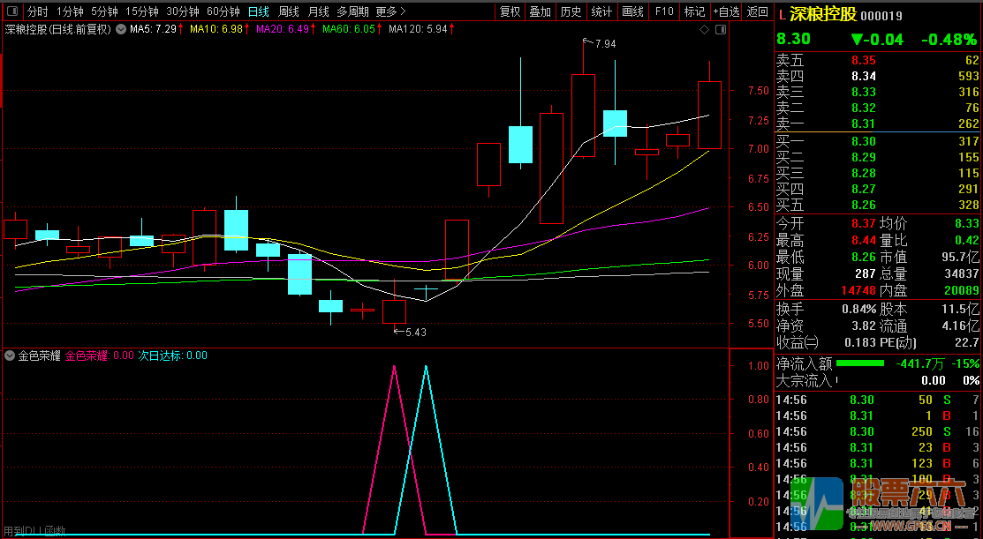The width and height of the screenshot is (983, 539).
Task: Open the main chart indicator dropdown arrow
Action: tap(120, 29)
